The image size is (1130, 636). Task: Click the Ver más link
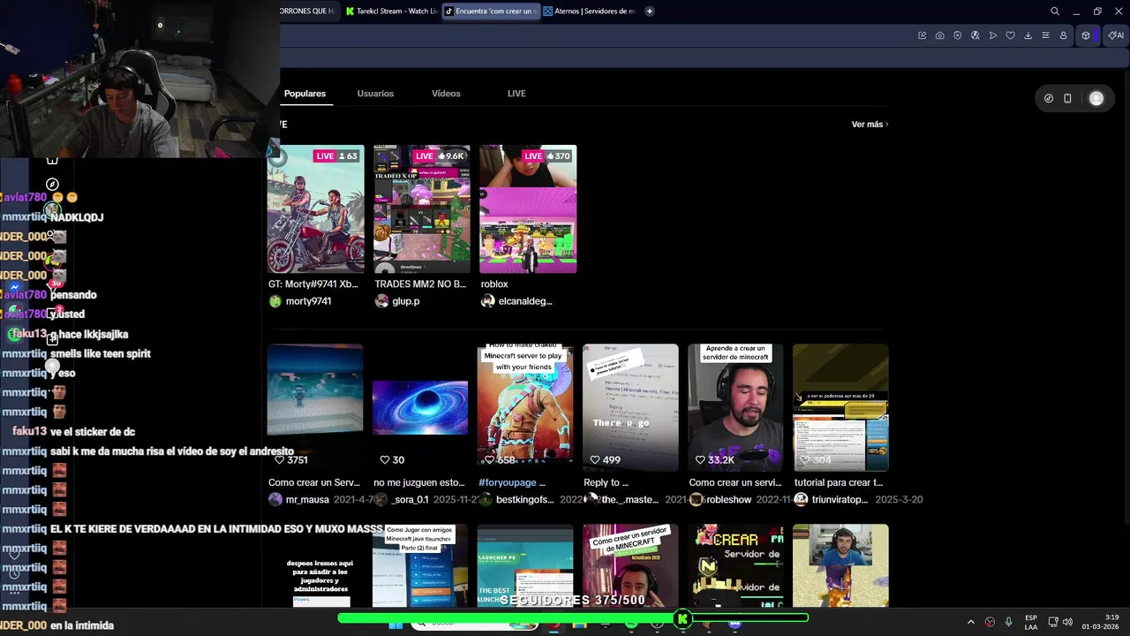click(870, 125)
